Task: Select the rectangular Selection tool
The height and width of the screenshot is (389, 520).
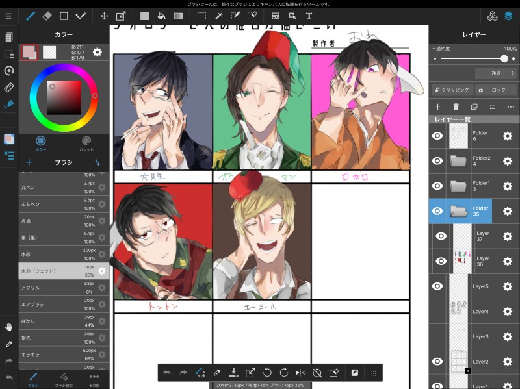Action: pos(201,16)
